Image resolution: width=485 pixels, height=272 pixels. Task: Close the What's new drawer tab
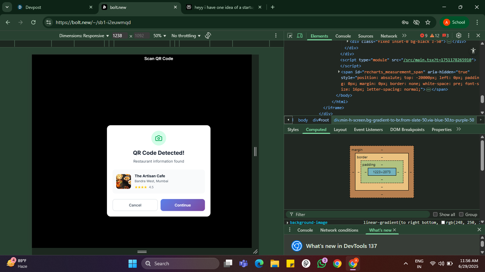click(x=394, y=230)
